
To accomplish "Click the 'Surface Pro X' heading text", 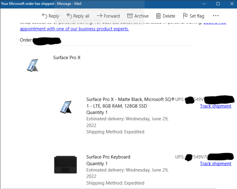I will 67,58.
